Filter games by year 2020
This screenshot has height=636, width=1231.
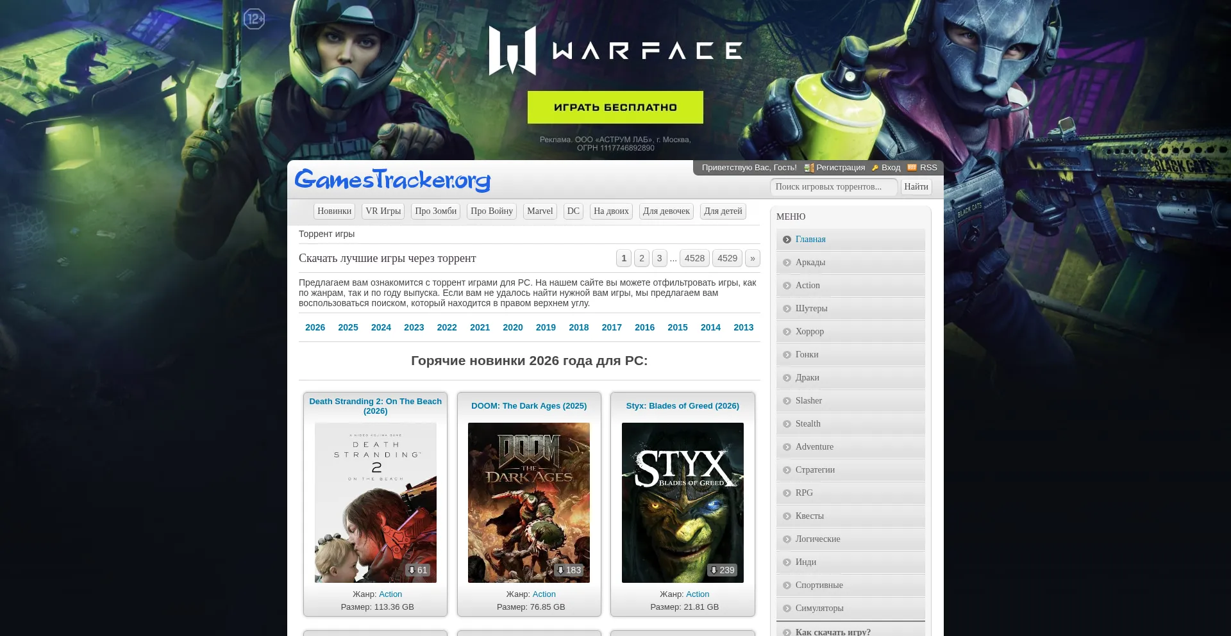click(x=513, y=327)
